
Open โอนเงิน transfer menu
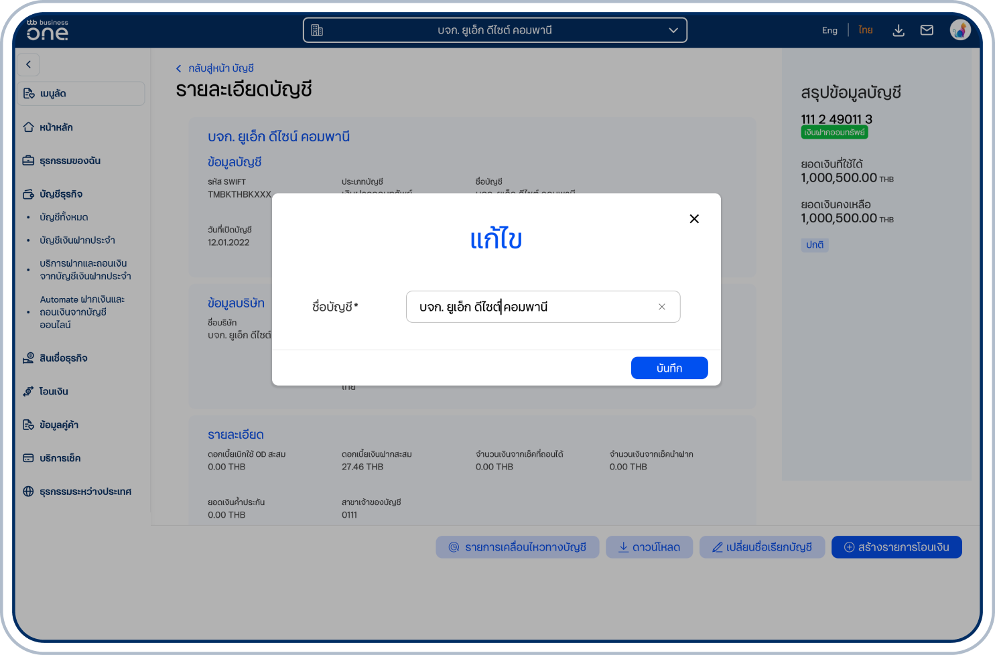coord(54,392)
